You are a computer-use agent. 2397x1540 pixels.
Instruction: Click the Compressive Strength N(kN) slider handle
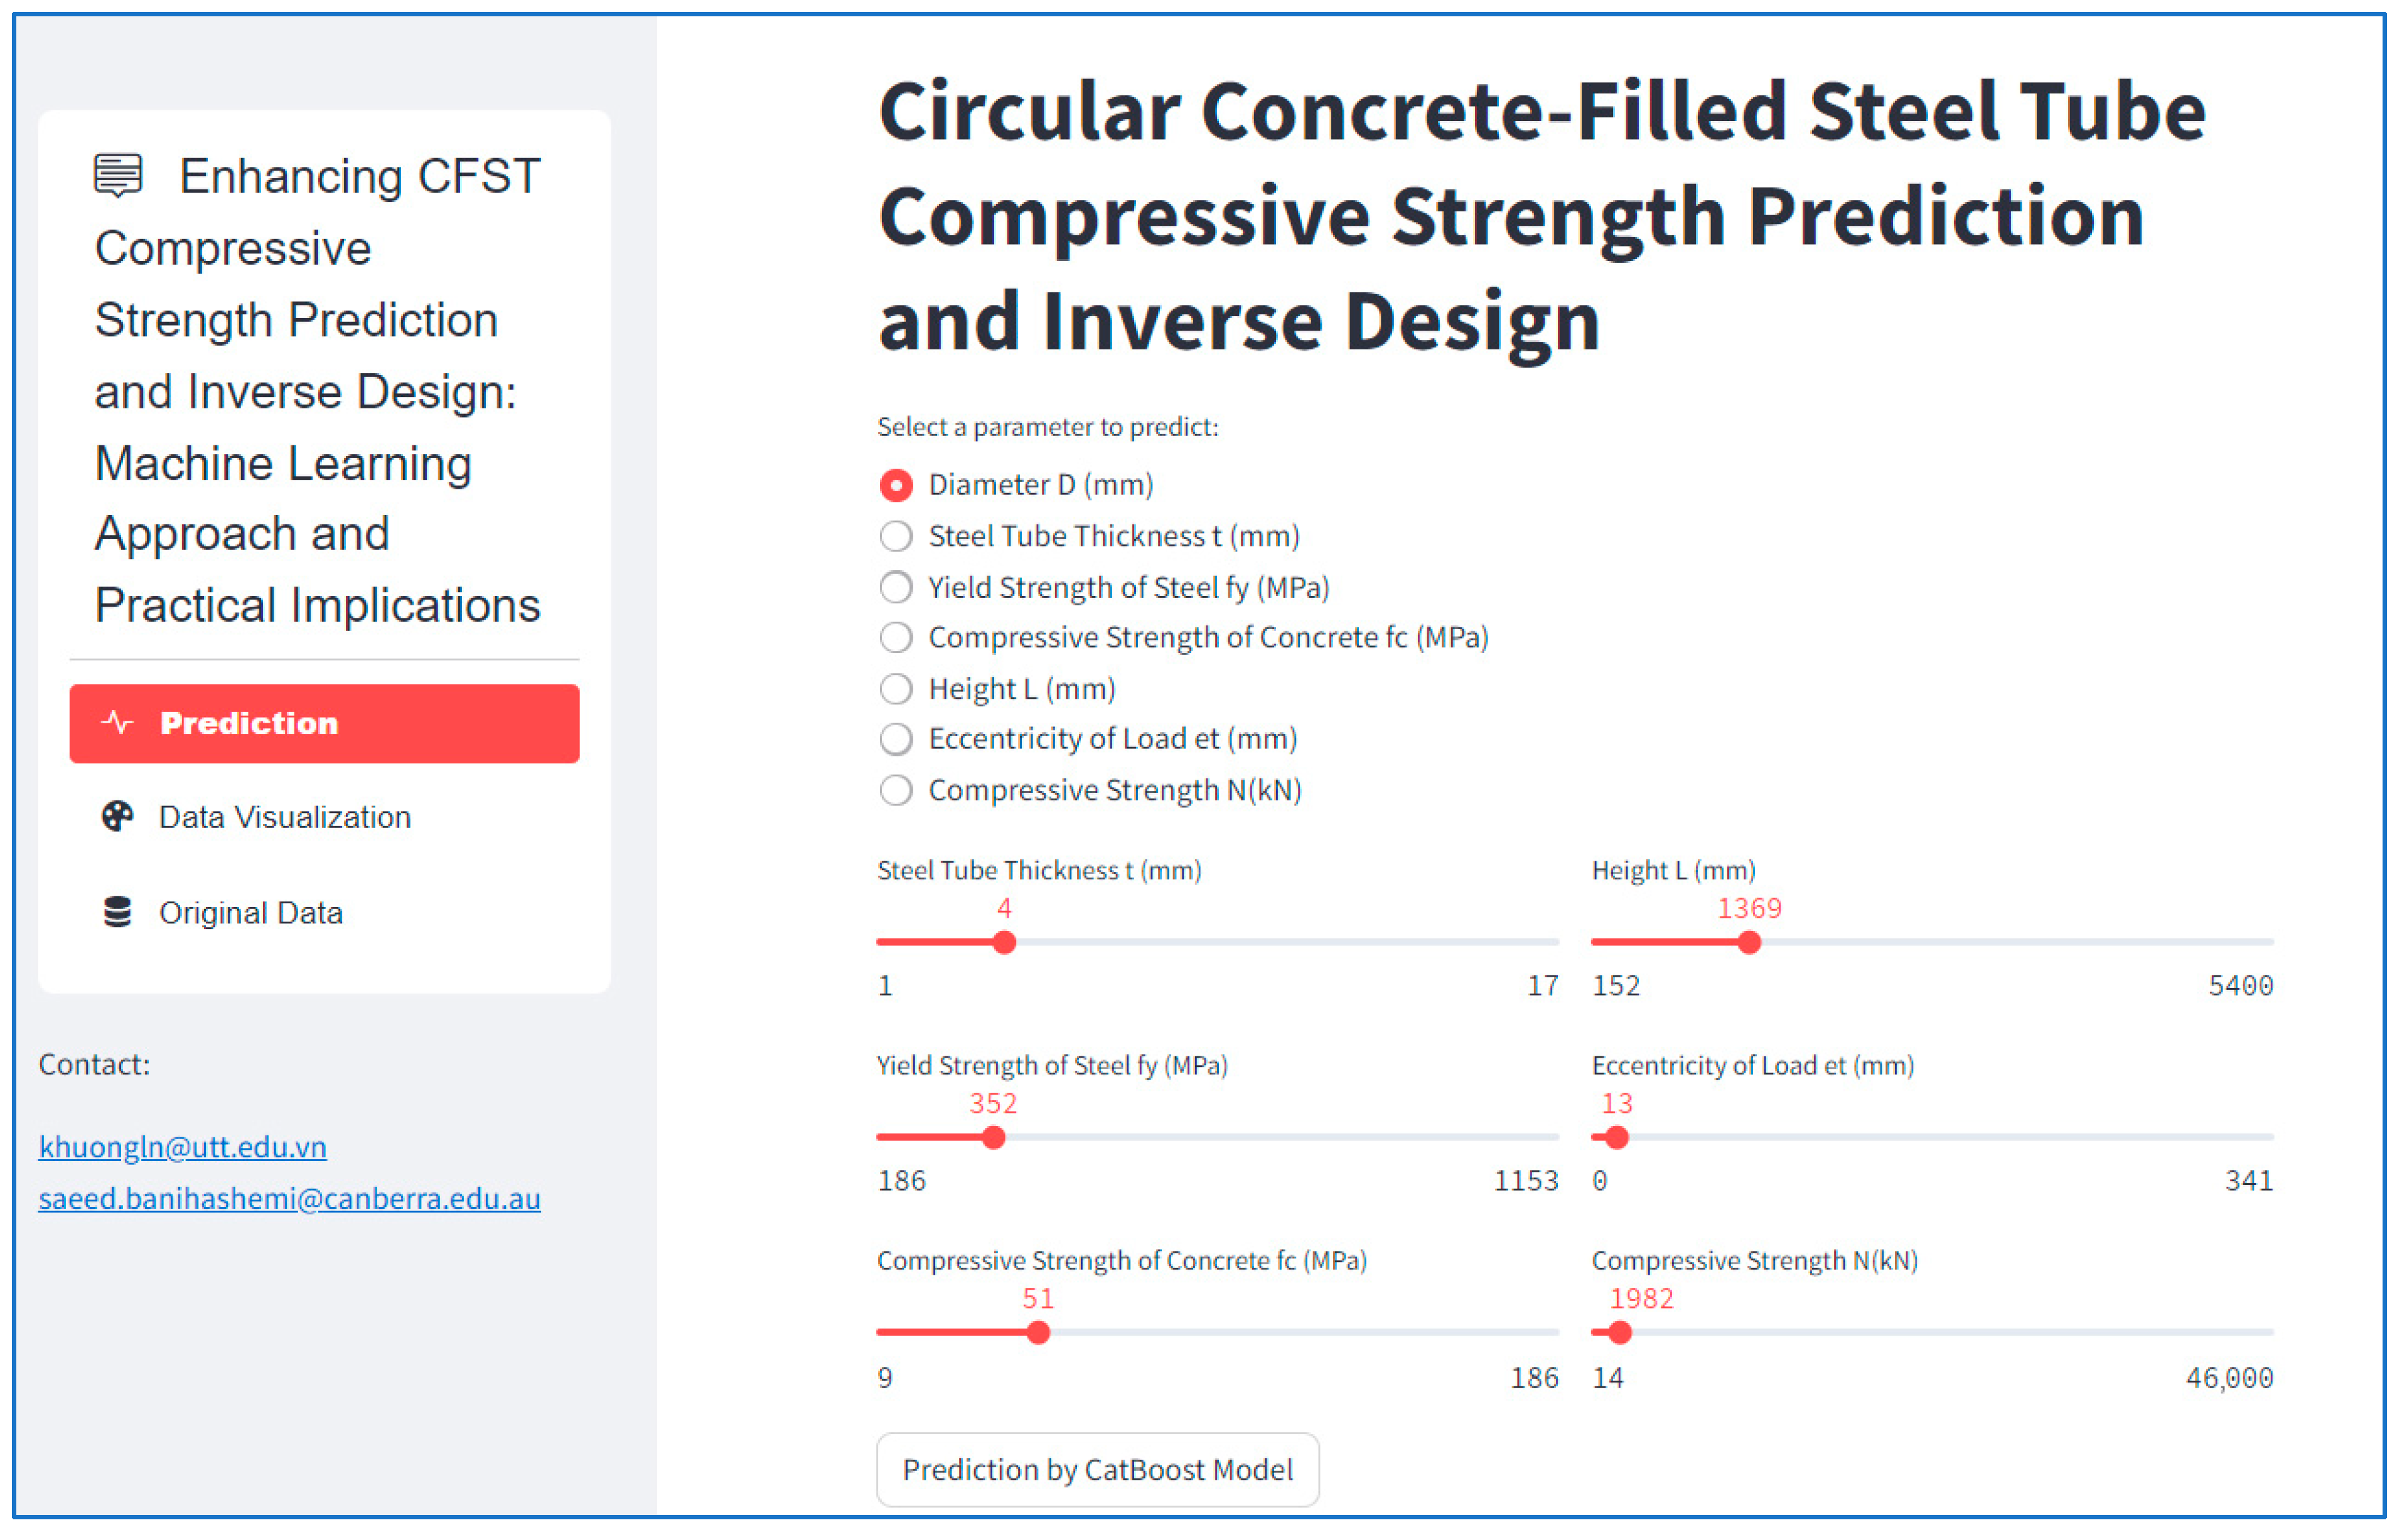[1621, 1332]
